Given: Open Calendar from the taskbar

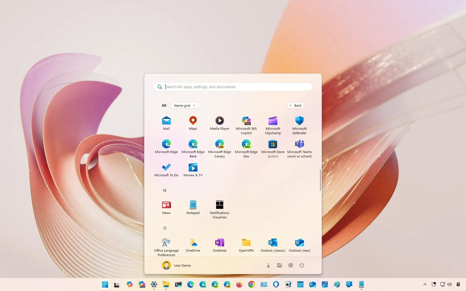Looking at the screenshot, I should (300, 284).
